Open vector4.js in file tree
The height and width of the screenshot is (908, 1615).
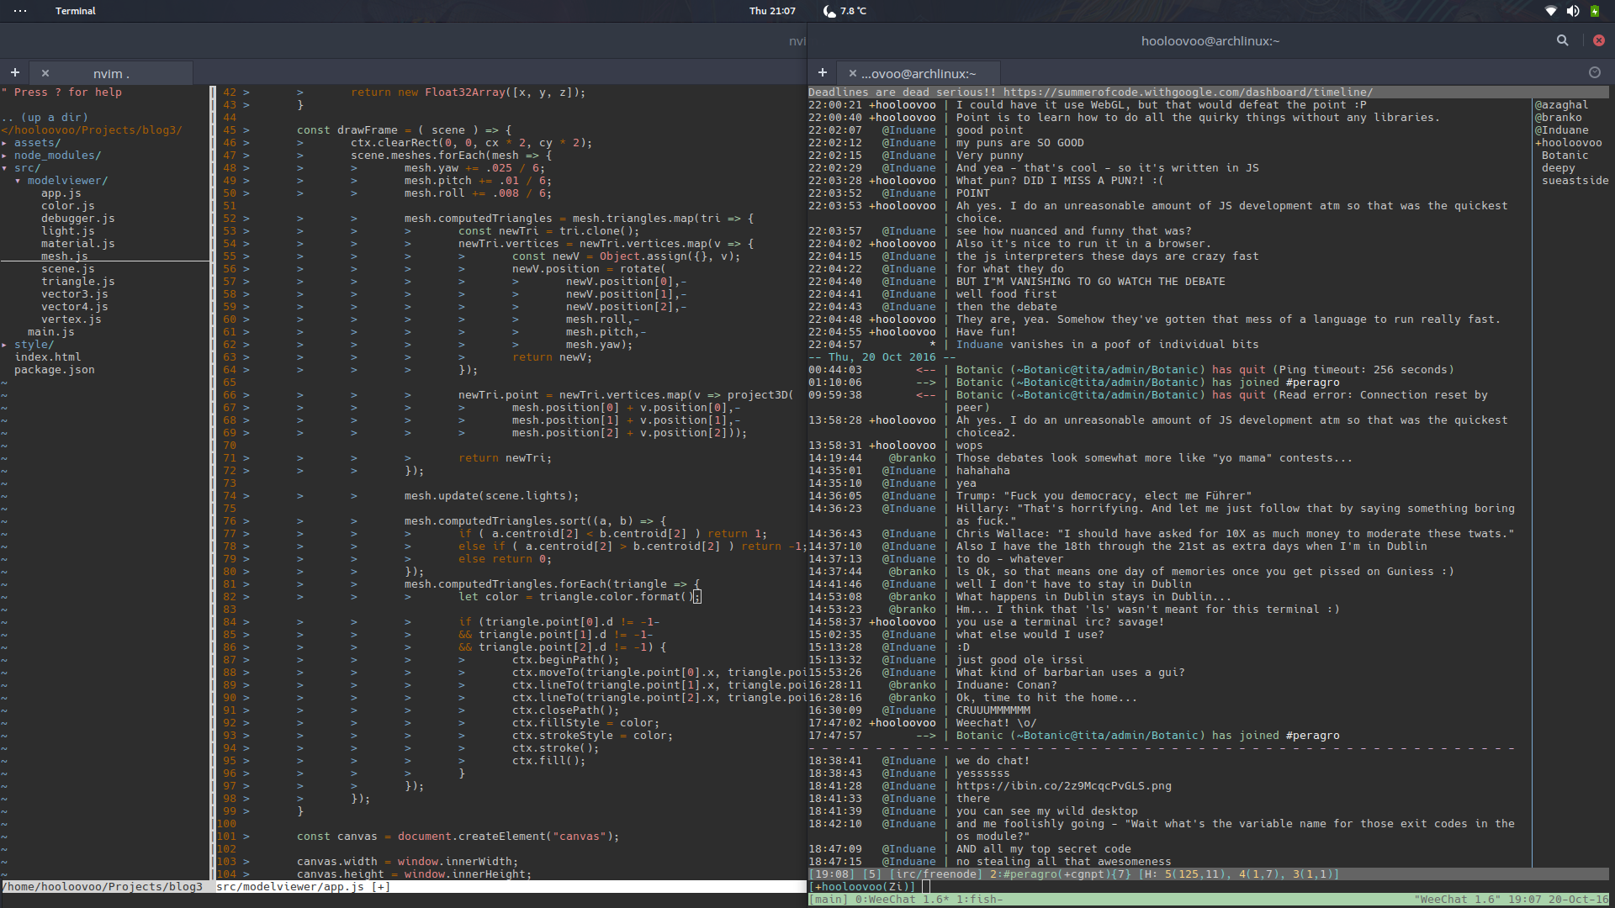(75, 307)
